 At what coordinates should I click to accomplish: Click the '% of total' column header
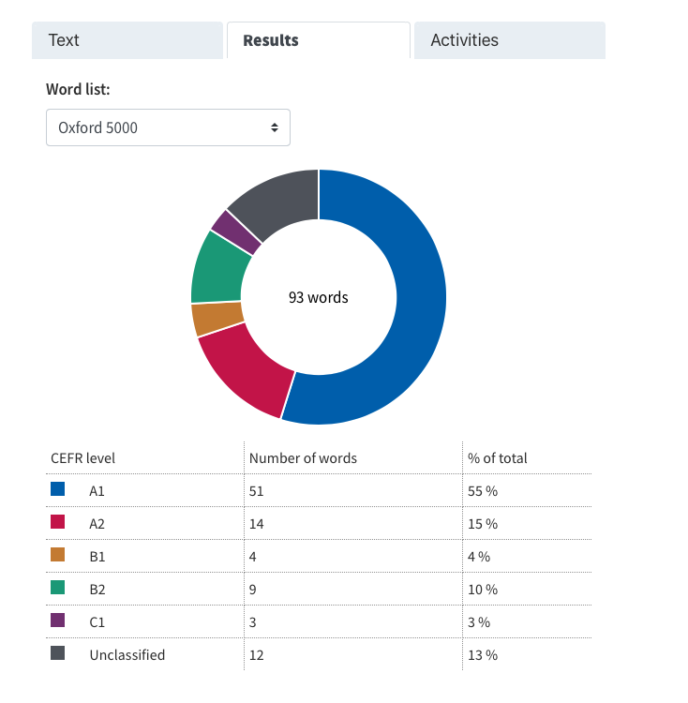pos(498,458)
